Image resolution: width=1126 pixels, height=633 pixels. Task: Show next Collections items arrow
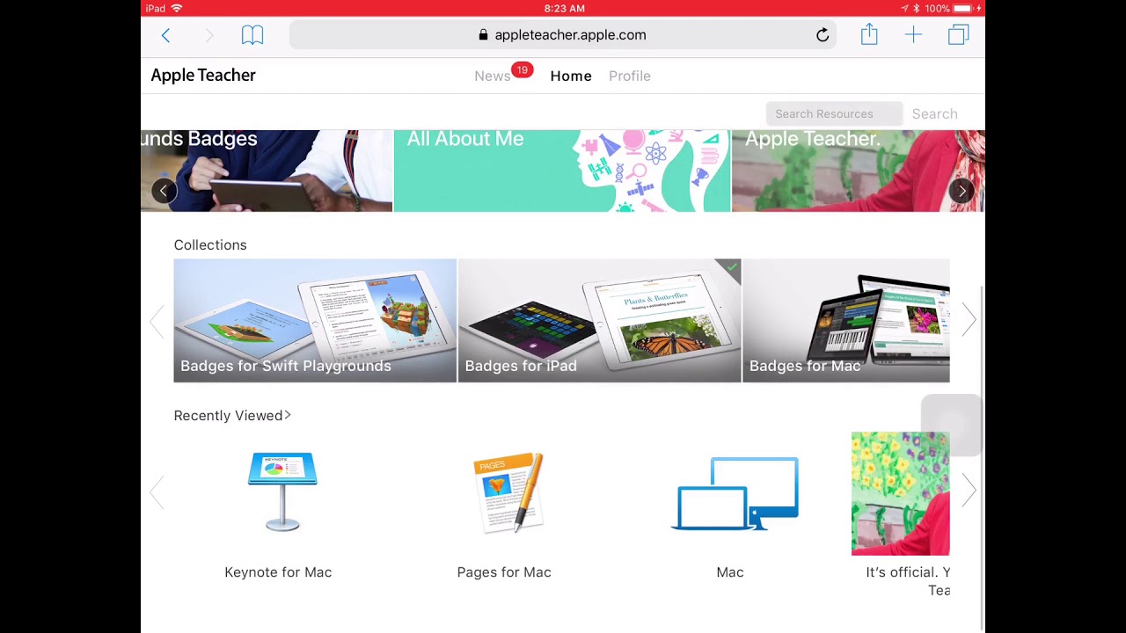coord(969,321)
